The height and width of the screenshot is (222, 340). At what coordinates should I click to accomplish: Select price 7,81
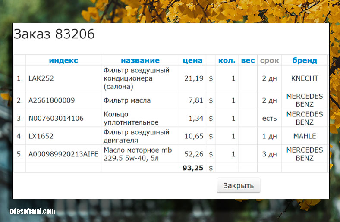tap(196, 100)
